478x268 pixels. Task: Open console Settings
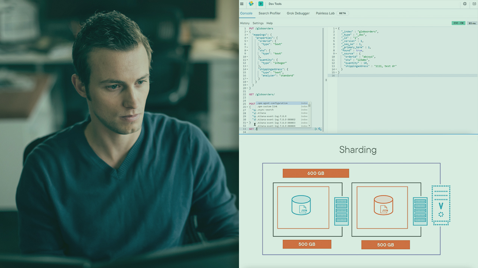(x=258, y=23)
